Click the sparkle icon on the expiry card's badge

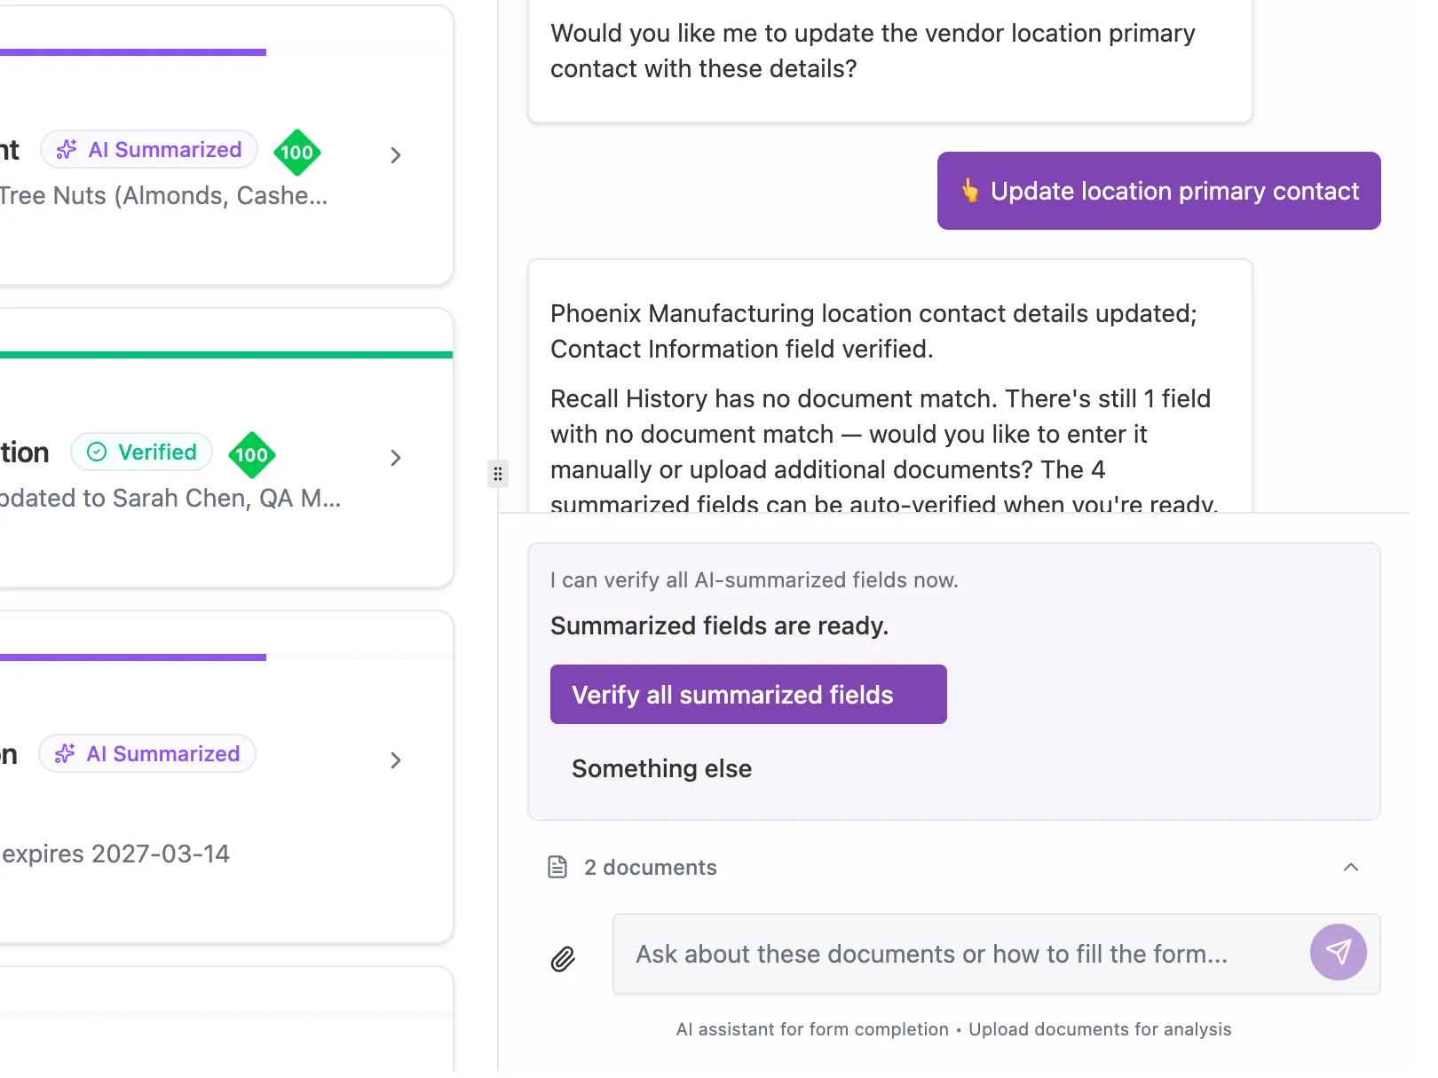pos(65,754)
